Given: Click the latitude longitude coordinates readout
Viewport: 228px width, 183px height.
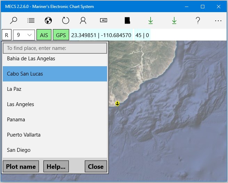Looking at the screenshot, I should pos(101,35).
